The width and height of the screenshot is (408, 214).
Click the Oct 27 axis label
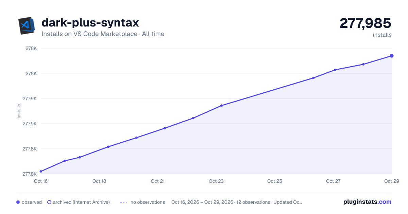tap(333, 181)
